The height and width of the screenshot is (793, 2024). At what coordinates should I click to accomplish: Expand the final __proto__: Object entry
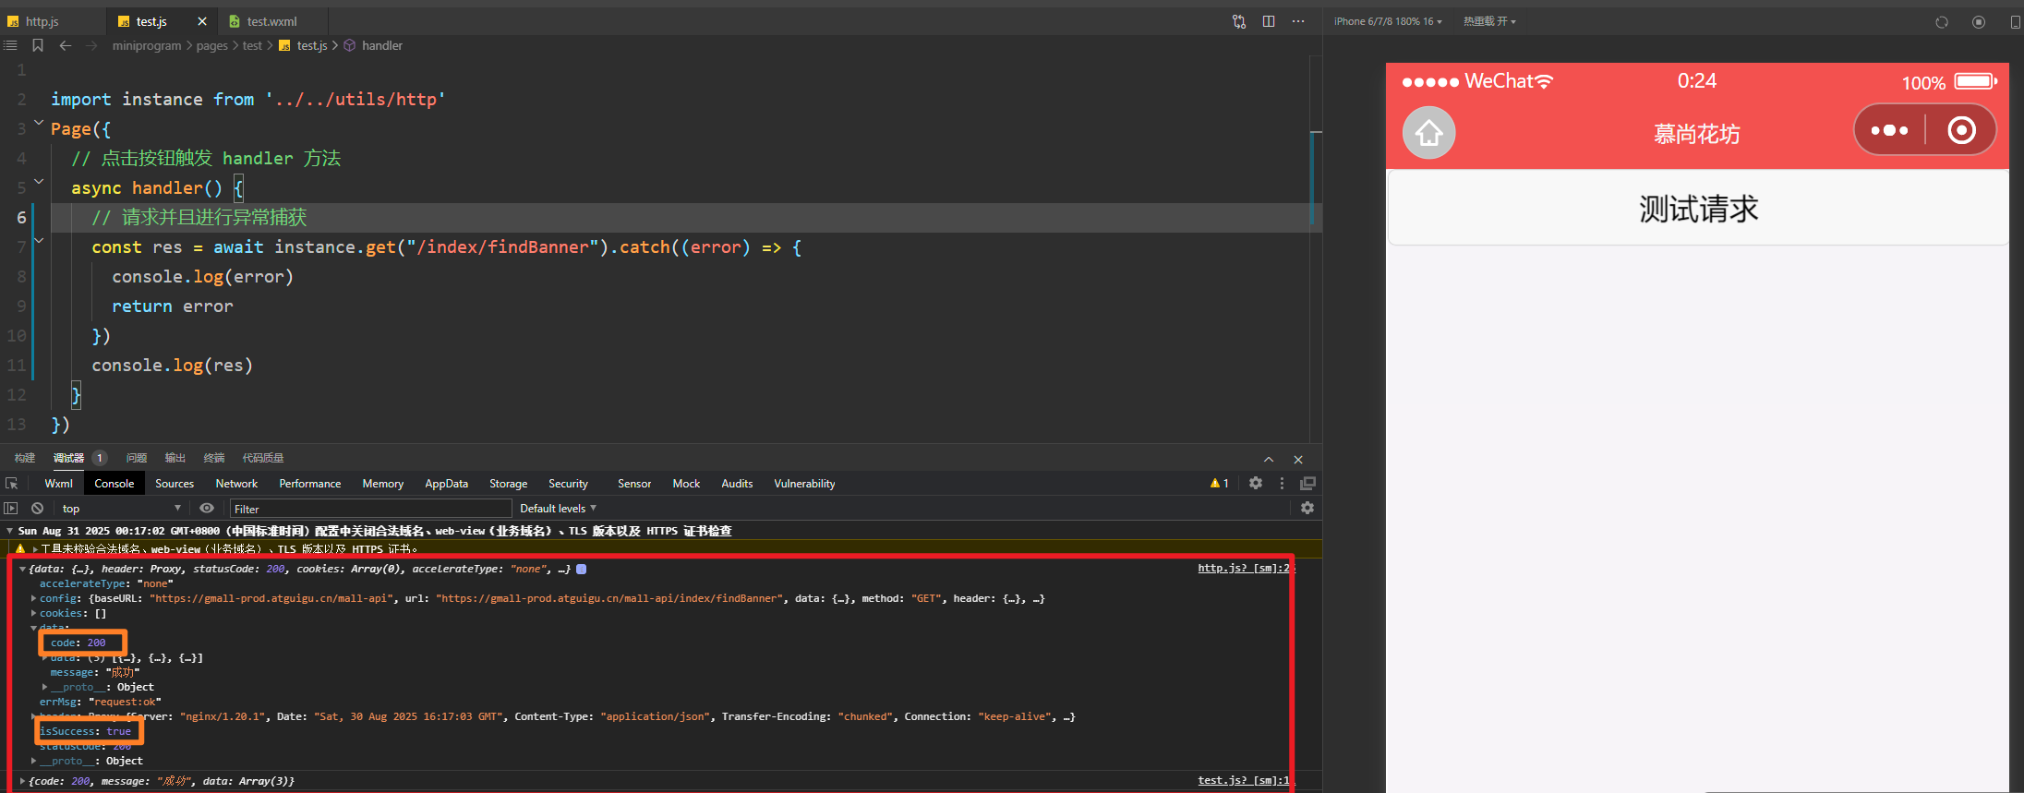point(34,761)
